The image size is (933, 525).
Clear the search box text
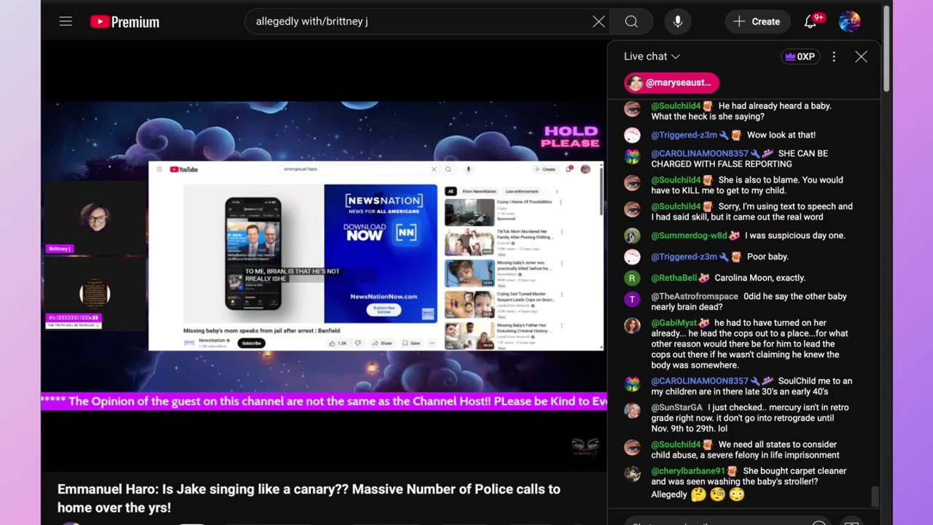pos(598,22)
